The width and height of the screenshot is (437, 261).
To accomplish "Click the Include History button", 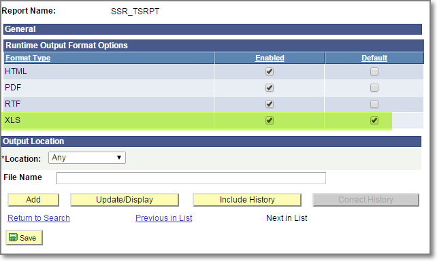I will 247,200.
